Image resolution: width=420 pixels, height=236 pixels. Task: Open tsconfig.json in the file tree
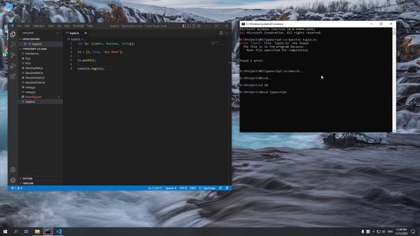click(41, 97)
